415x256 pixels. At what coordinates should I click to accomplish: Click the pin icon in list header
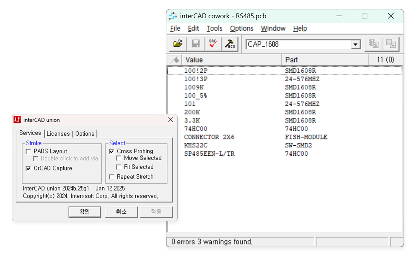coord(175,60)
